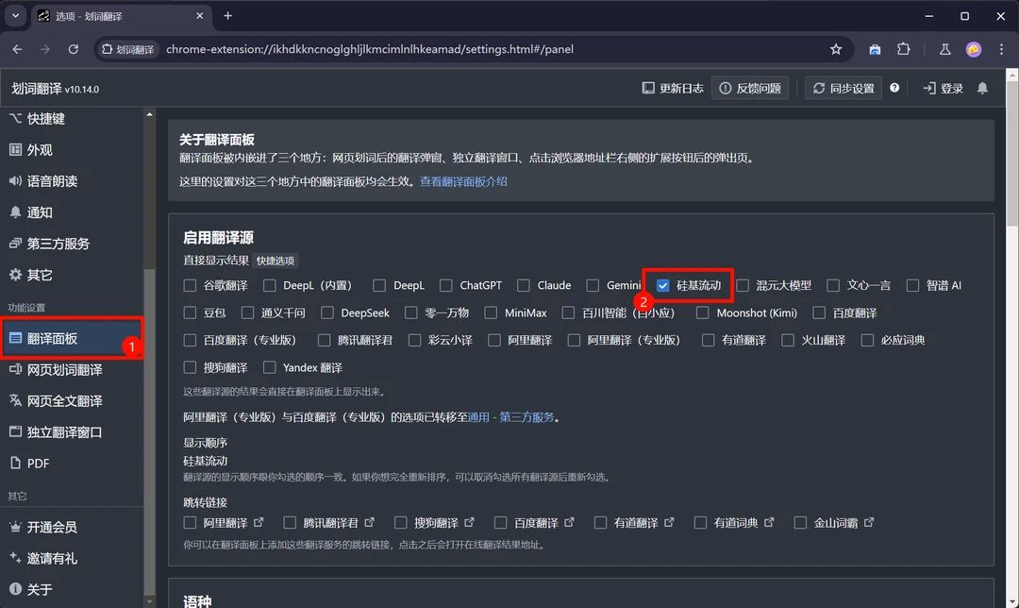The image size is (1019, 608).
Task: Enable 火山翻译 checkbox
Action: click(x=788, y=340)
